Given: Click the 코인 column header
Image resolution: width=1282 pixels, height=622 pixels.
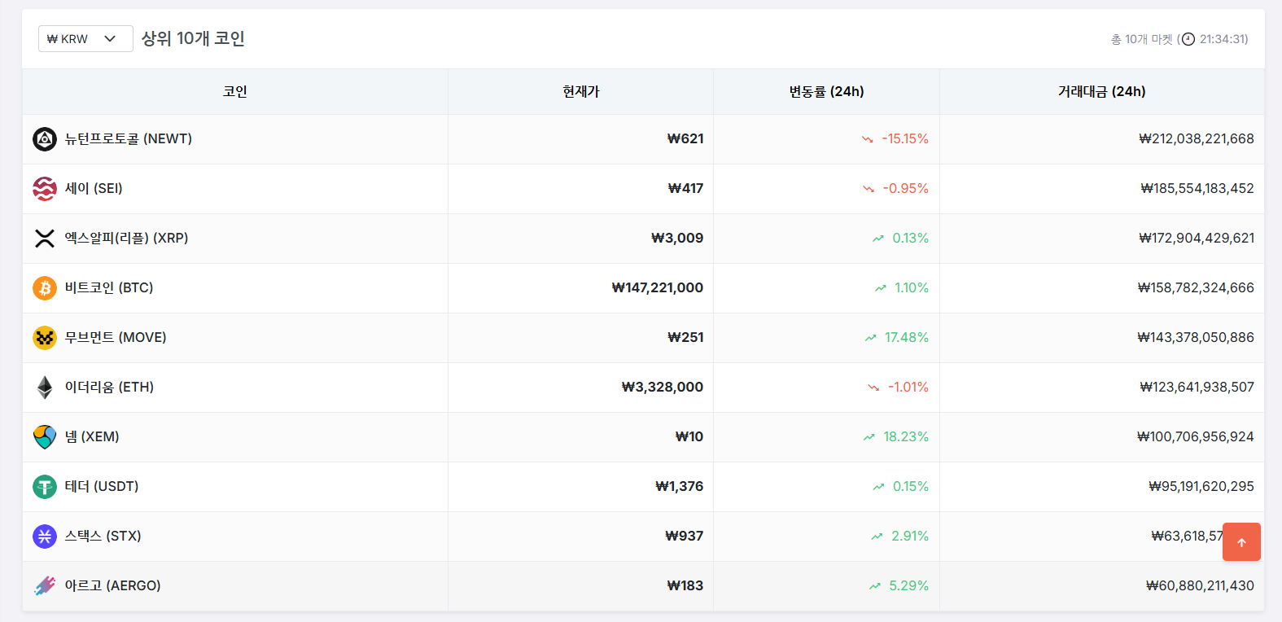Looking at the screenshot, I should pyautogui.click(x=235, y=92).
